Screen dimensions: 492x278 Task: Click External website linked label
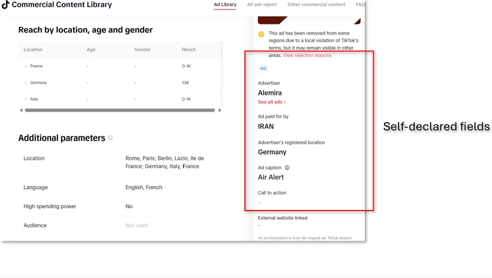coord(283,218)
